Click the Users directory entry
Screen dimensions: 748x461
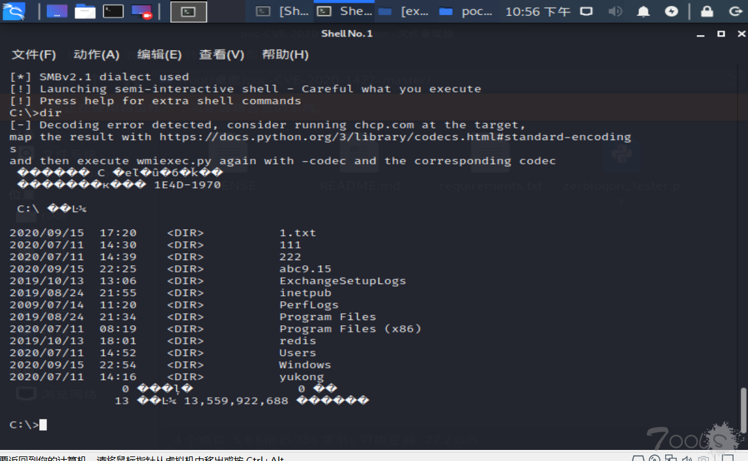pyautogui.click(x=298, y=353)
